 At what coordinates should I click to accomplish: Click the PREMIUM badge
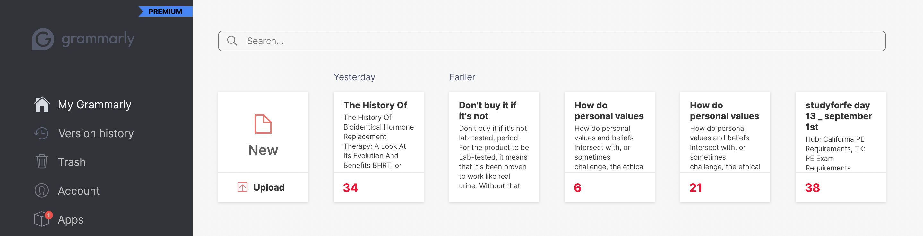[x=165, y=11]
